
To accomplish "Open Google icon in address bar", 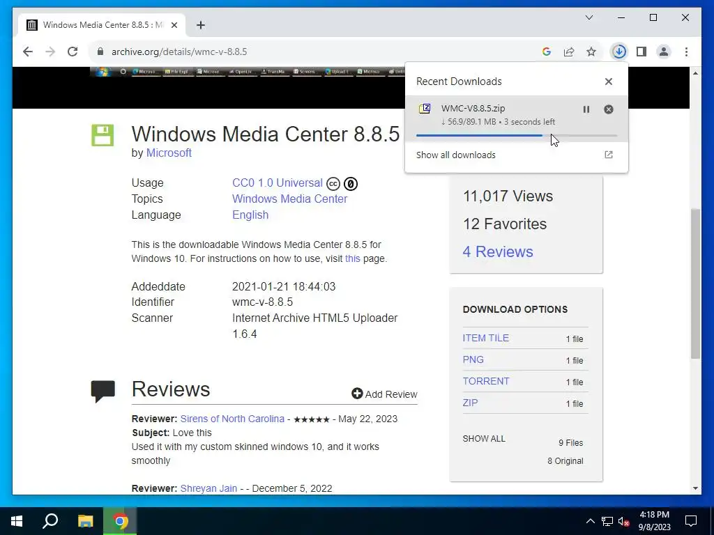I will click(x=547, y=52).
